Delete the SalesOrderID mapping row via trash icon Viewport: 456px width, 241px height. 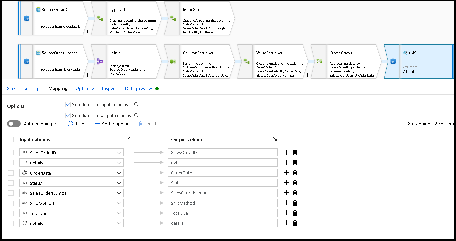(295, 152)
